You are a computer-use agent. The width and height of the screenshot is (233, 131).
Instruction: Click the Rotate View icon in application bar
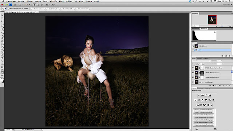coord(42,5)
